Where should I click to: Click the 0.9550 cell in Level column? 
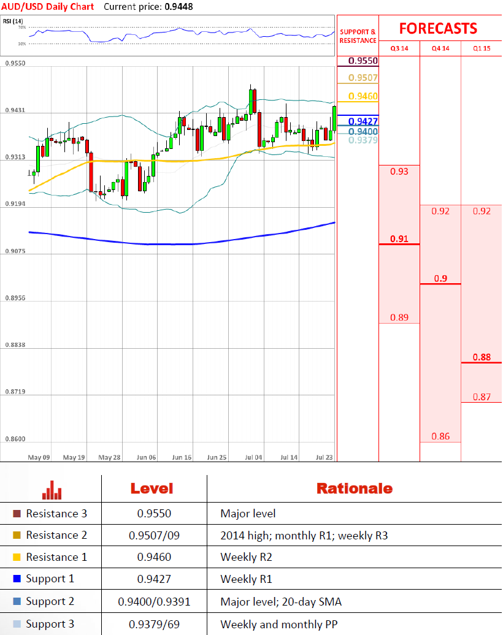pos(154,514)
